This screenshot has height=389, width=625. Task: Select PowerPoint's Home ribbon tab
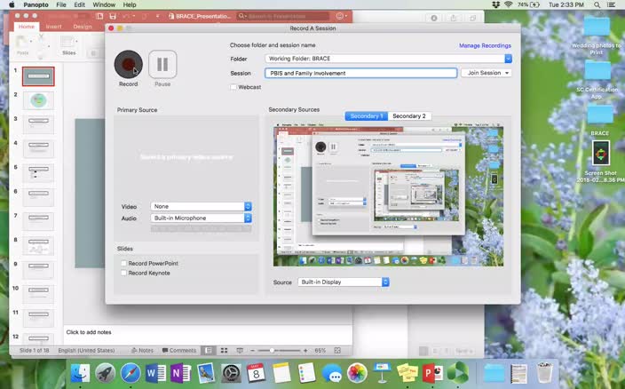coord(27,27)
